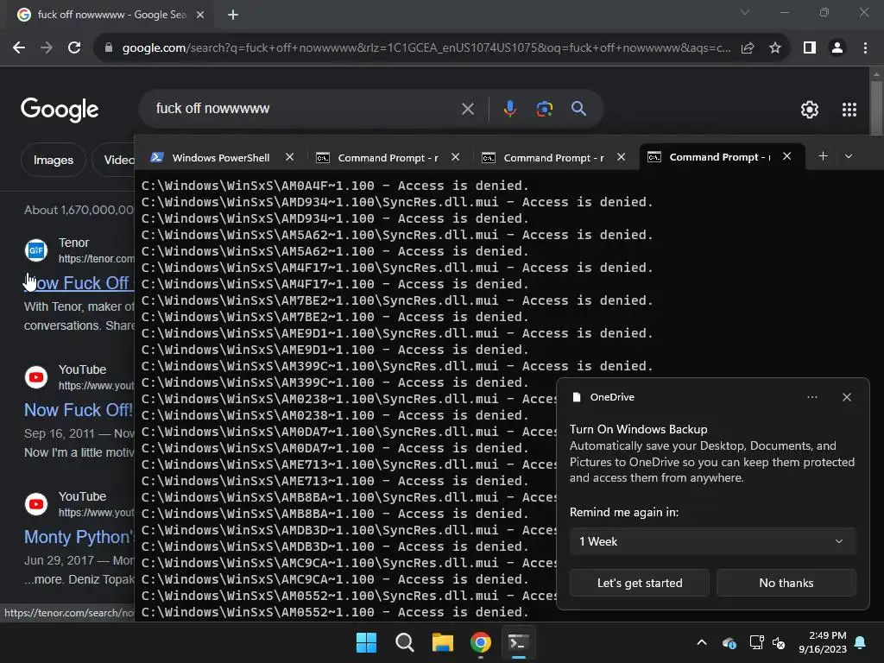Open the share page icon in address bar
The image size is (884, 663).
pyautogui.click(x=748, y=48)
